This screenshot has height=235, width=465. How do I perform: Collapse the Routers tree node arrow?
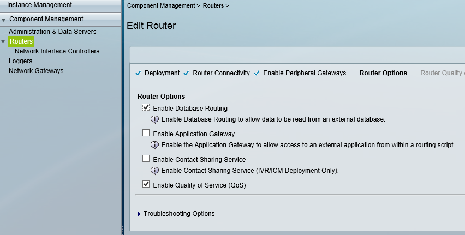(x=3, y=41)
